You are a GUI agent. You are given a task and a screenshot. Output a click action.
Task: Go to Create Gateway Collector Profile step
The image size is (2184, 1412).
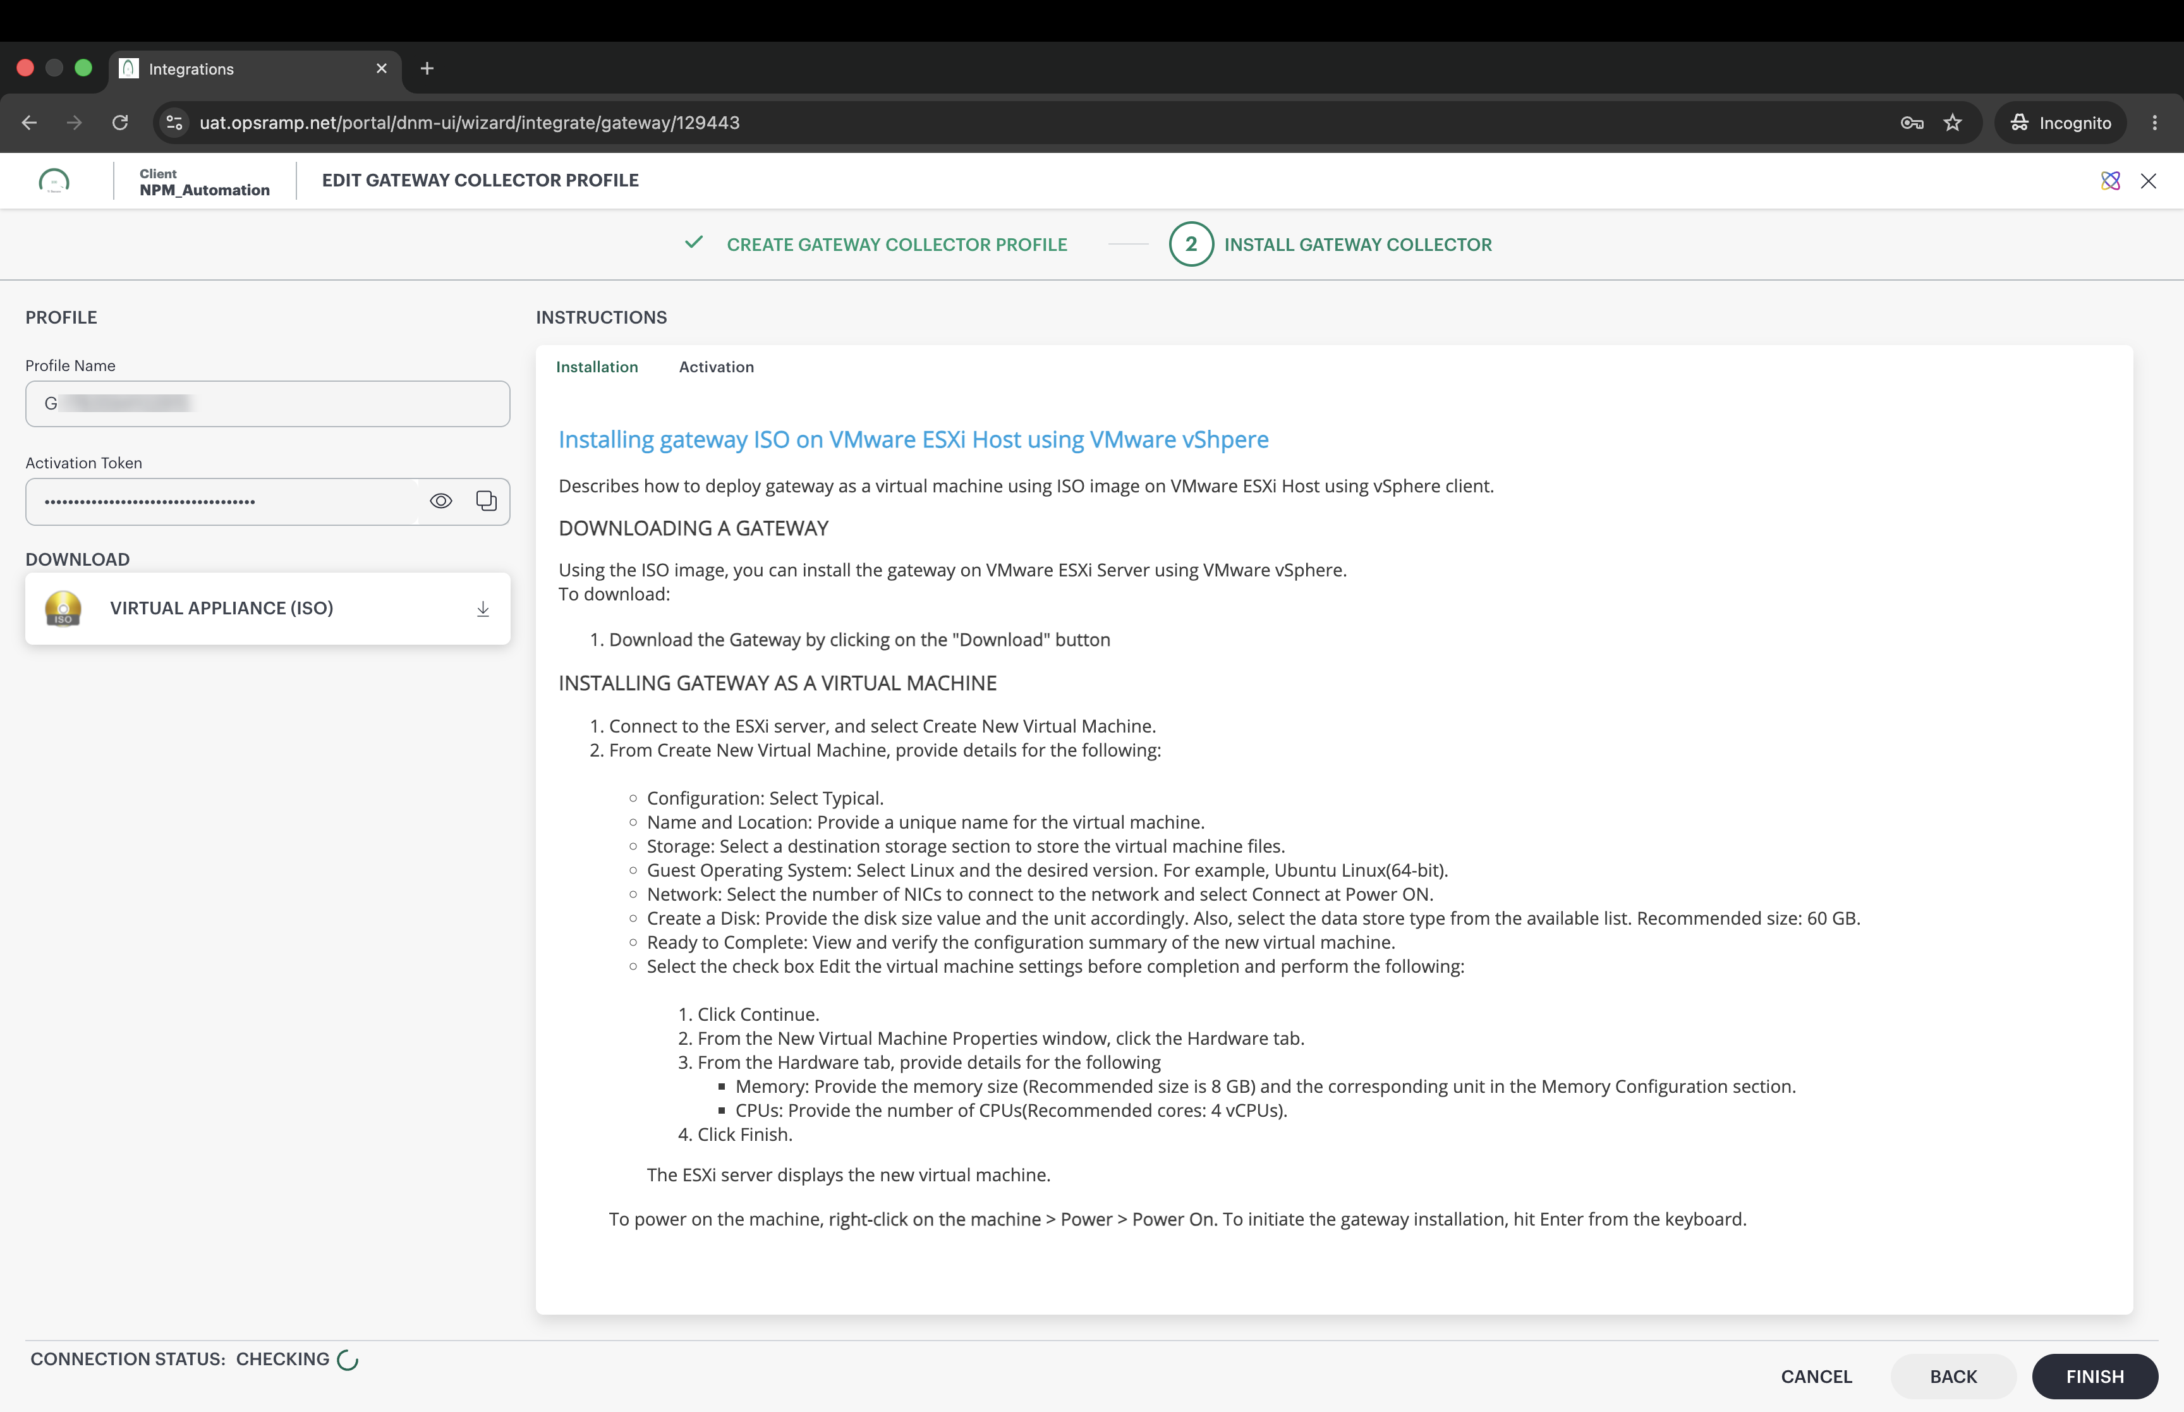pos(896,245)
